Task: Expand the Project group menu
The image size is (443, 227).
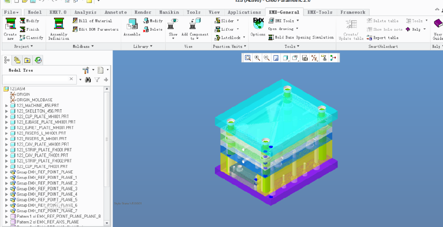Action: coord(23,46)
